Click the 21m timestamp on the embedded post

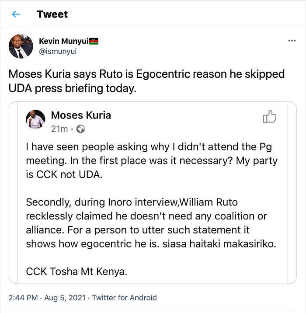59,129
